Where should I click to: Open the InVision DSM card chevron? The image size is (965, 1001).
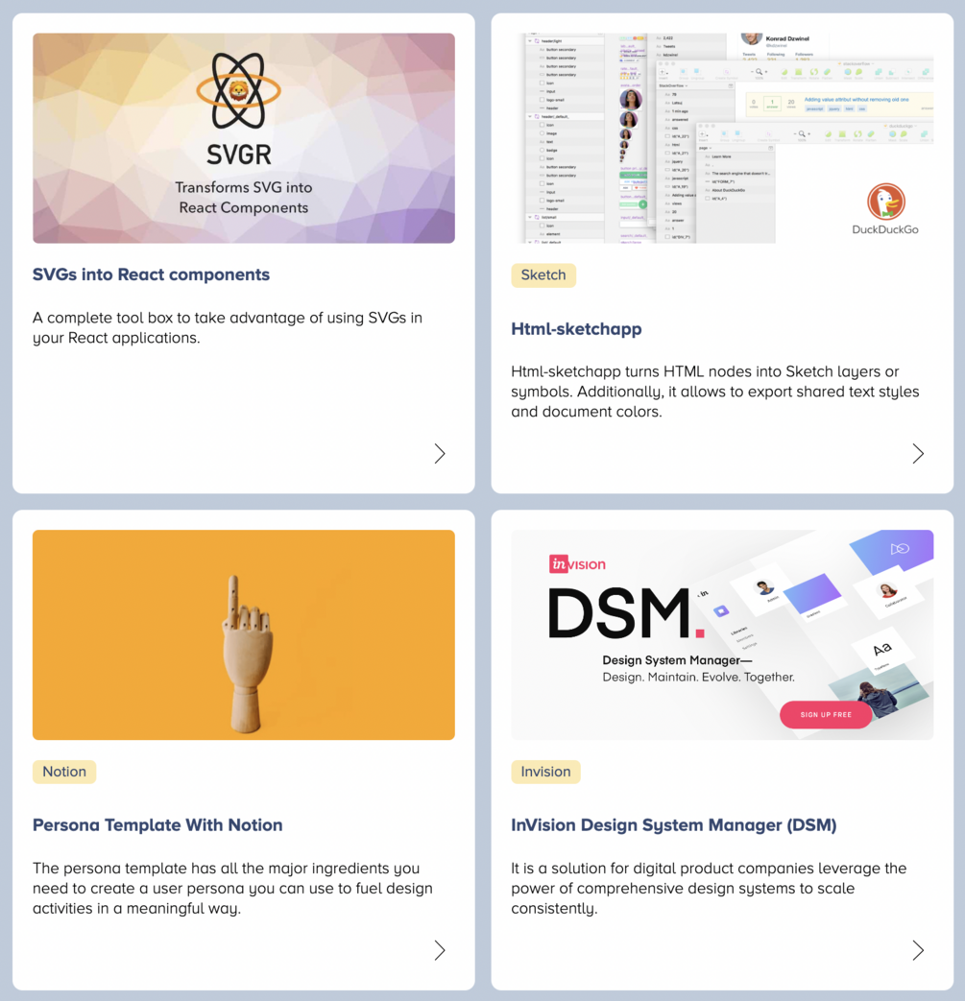918,950
